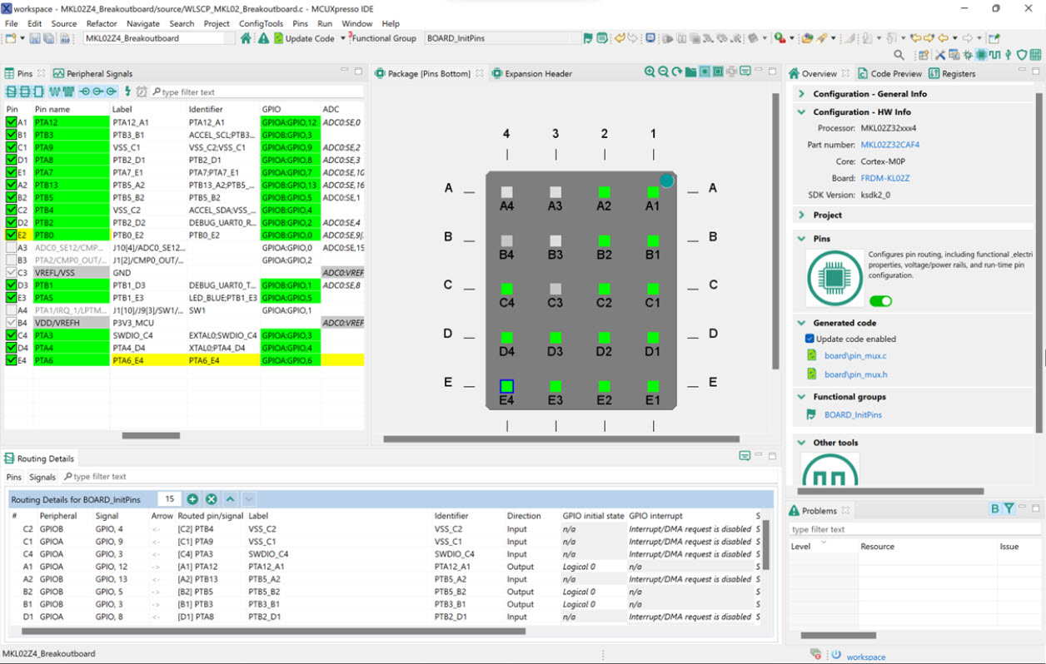Open the ConfigTools menu

tap(261, 23)
